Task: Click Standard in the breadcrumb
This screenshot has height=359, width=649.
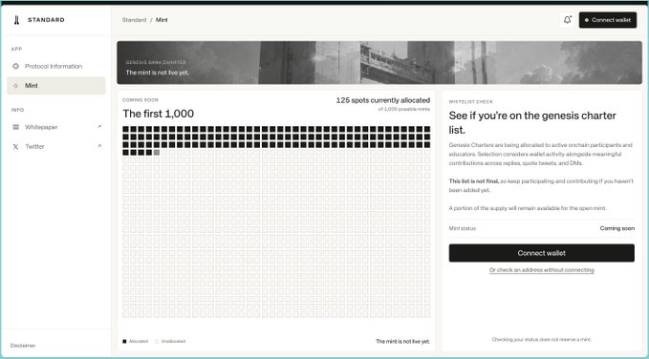Action: pos(134,20)
